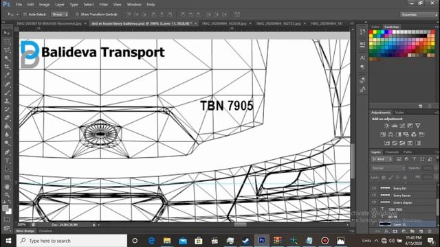
Task: Select the Dodge tool
Action: [7, 143]
